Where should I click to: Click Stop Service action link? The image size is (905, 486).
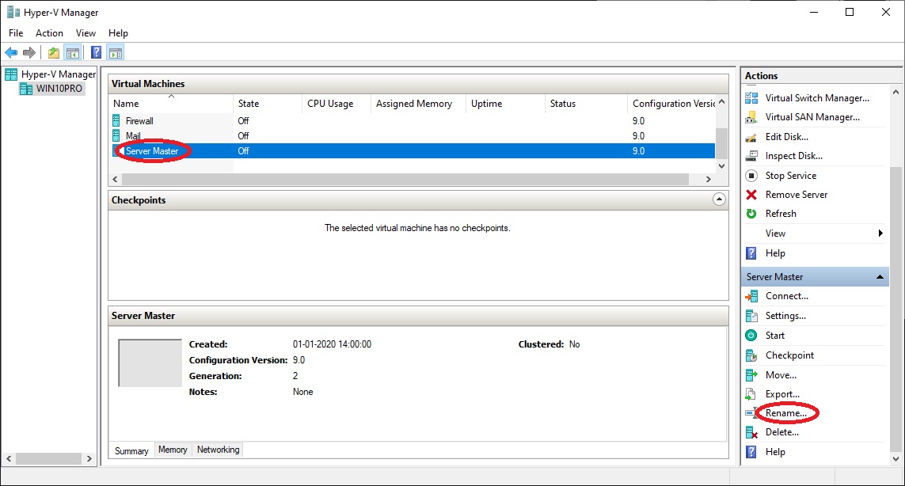[x=791, y=176]
